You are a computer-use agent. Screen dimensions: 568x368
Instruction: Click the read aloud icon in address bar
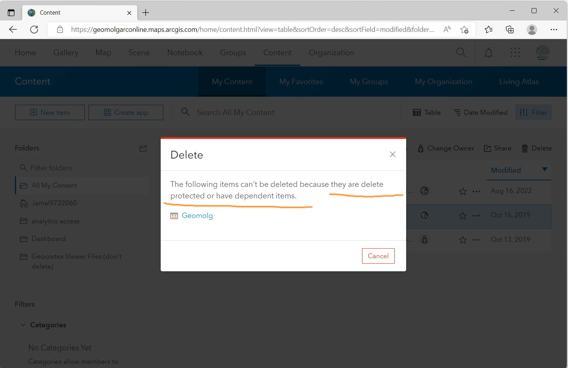pos(447,30)
